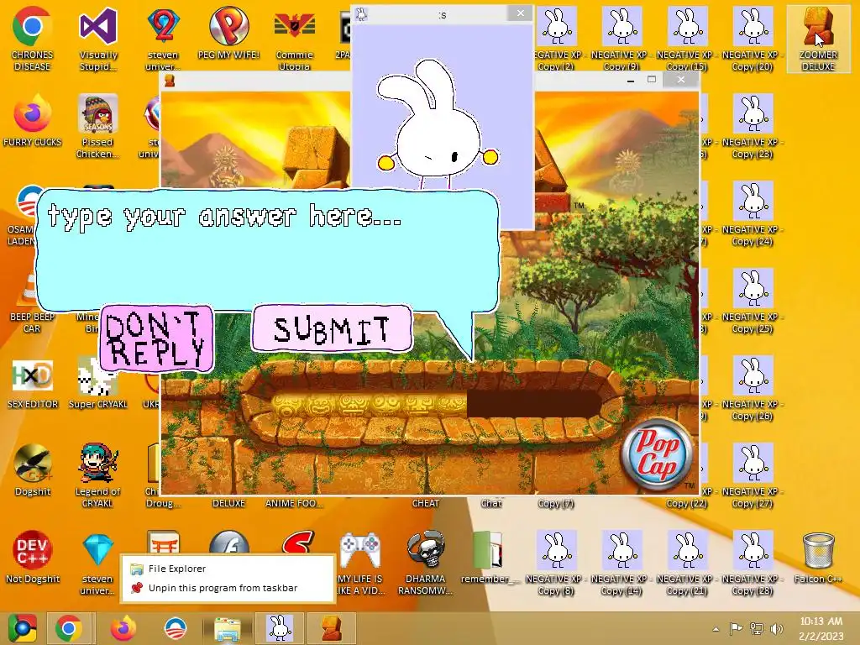
Task: Select Unpin this program from taskbar
Action: pos(228,588)
